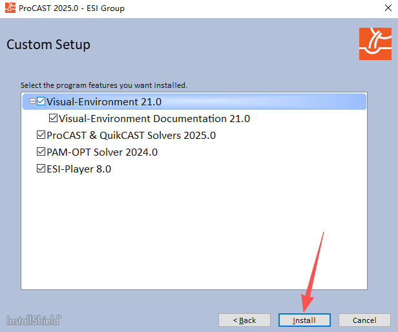The height and width of the screenshot is (332, 398).
Task: Close the ProCAST 2025.0 installer window
Action: pos(388,8)
